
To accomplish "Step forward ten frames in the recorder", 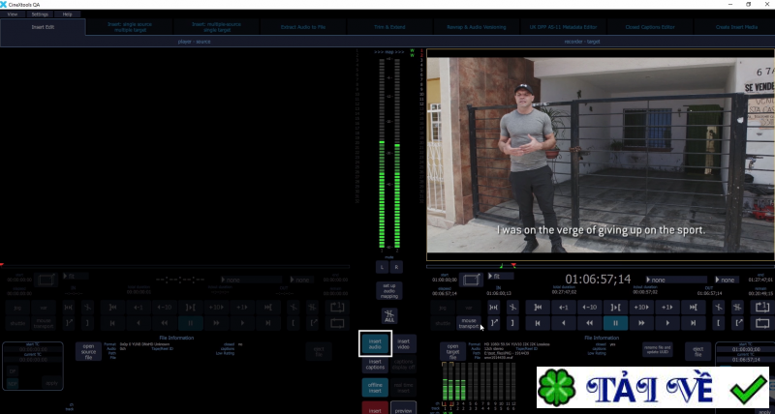I will (x=641, y=307).
